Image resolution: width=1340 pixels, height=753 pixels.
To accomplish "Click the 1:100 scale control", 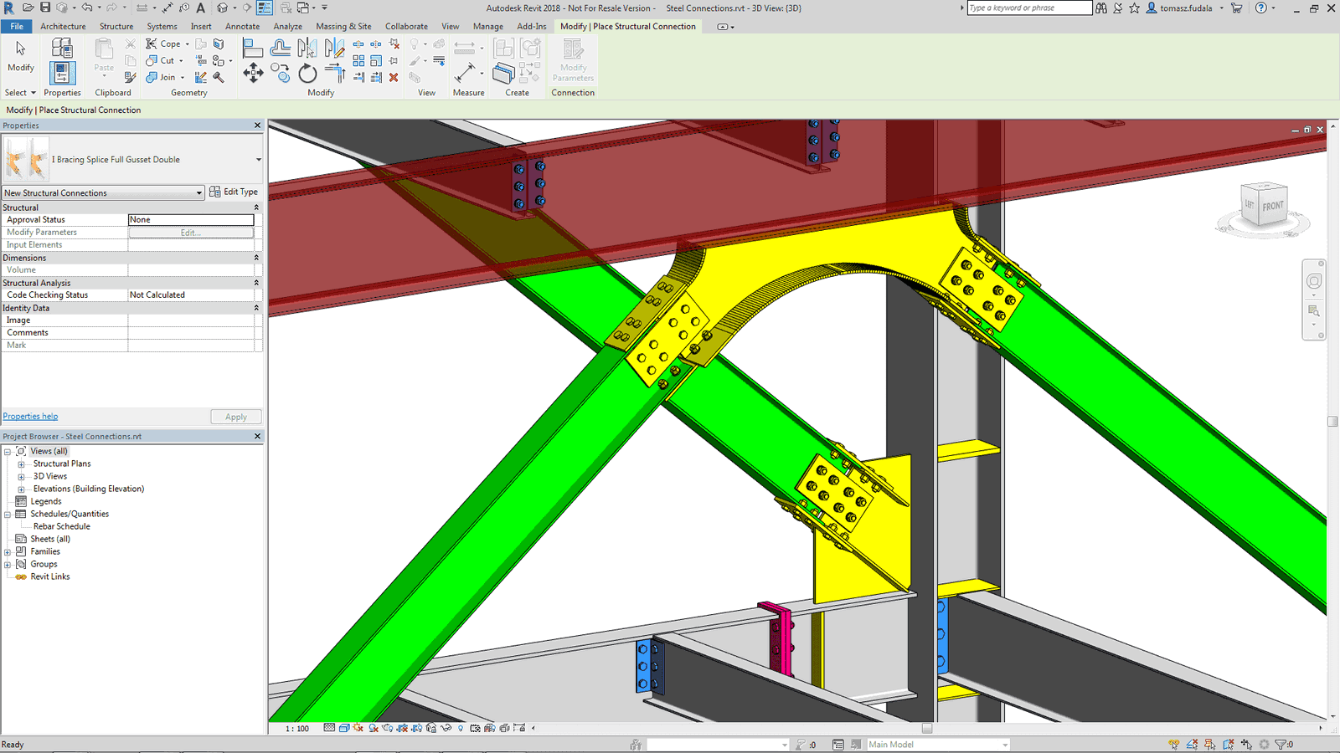I will pyautogui.click(x=296, y=728).
